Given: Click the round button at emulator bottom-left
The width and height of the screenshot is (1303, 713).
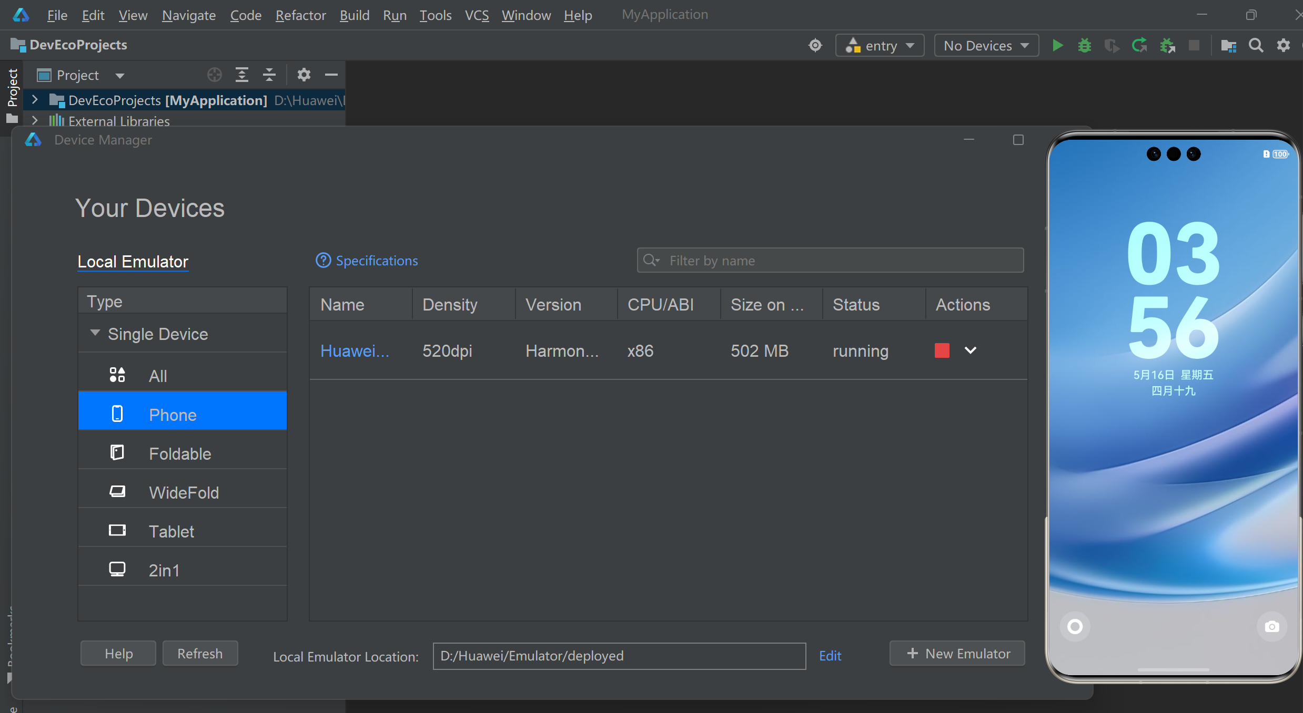Looking at the screenshot, I should pos(1075,626).
